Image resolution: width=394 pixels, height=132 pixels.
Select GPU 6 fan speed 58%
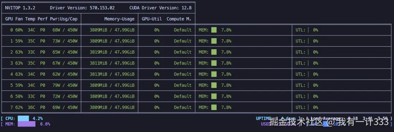(19, 96)
